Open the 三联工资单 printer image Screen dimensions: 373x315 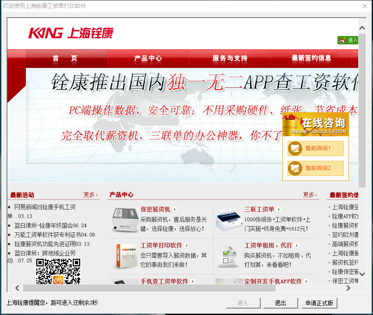point(228,219)
